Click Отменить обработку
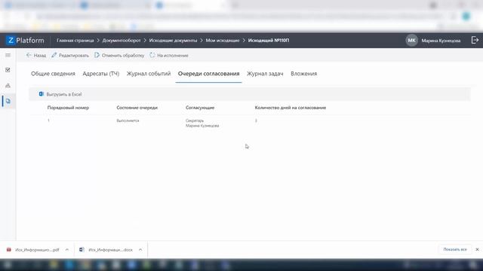Image resolution: width=483 pixels, height=271 pixels. [119, 55]
